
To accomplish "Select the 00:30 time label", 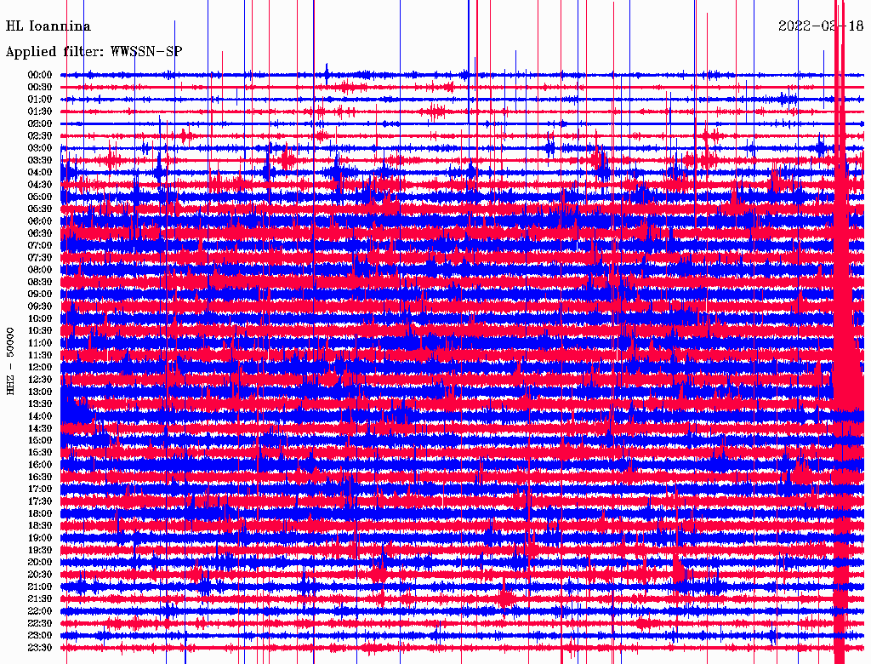I will click(40, 87).
